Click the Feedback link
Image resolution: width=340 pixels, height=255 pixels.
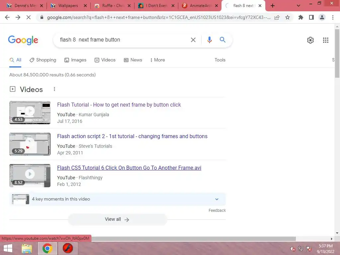pyautogui.click(x=217, y=210)
